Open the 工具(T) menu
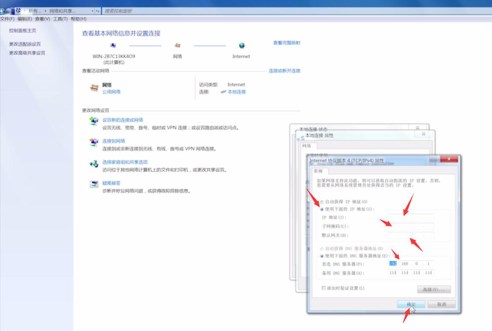Screen dimensions: 492x331 pyautogui.click(x=60, y=19)
